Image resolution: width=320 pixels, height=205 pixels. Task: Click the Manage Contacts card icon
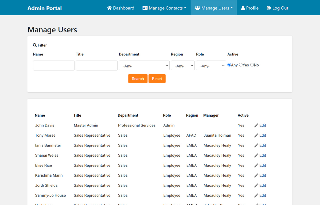pyautogui.click(x=145, y=8)
